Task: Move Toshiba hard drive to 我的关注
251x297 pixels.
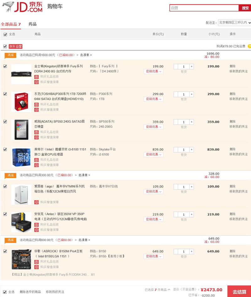Action: tap(238, 99)
